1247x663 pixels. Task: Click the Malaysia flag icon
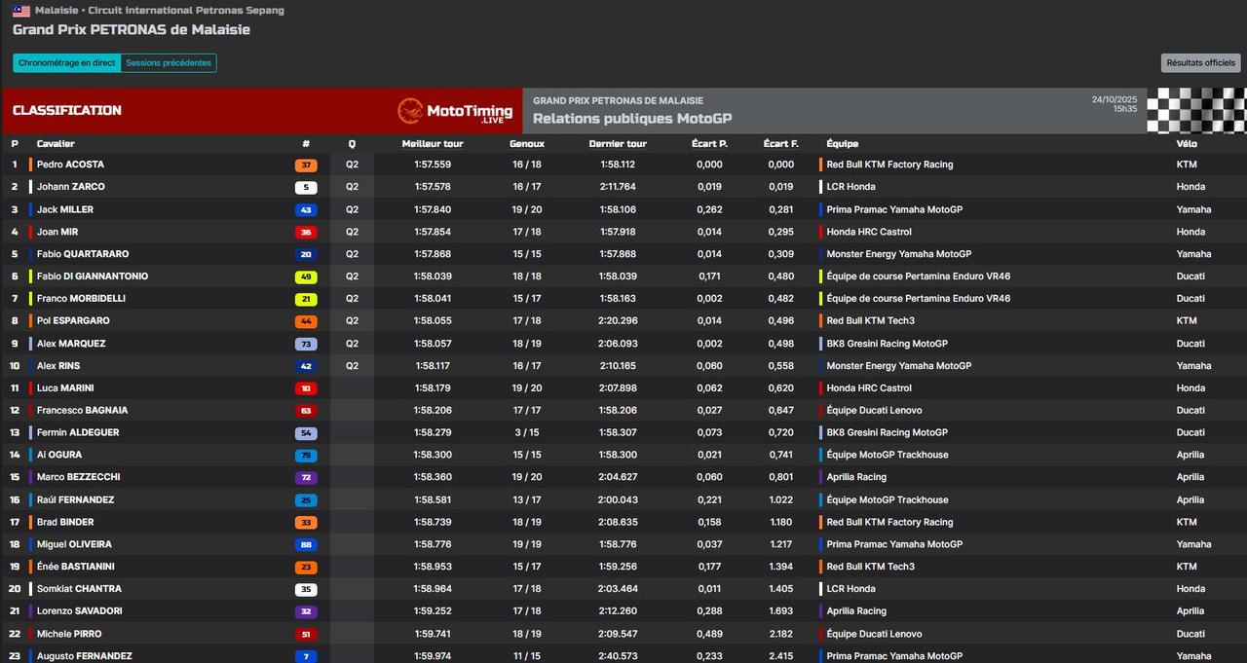[20, 11]
